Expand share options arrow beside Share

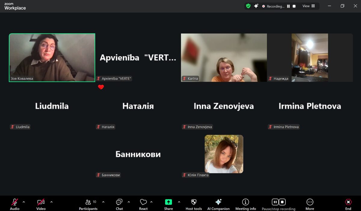pos(179,202)
